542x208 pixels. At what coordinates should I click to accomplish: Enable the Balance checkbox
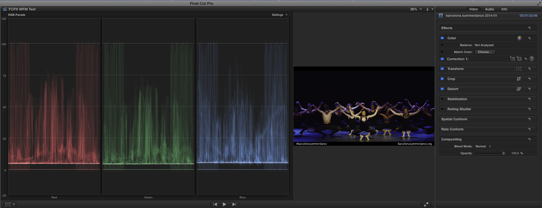pos(442,45)
